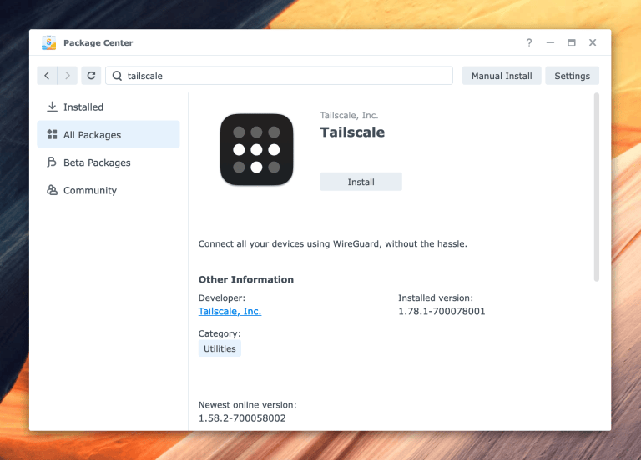The width and height of the screenshot is (641, 460).
Task: Open help with the question mark icon
Action: (529, 42)
